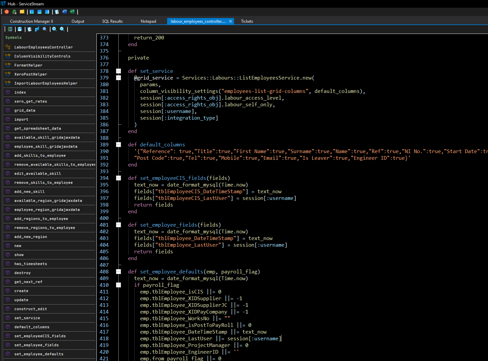The width and height of the screenshot is (488, 361).
Task: Click the green bug debug icon
Action: click(14, 12)
